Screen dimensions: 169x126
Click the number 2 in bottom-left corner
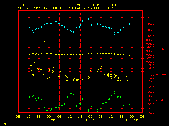coord(5,124)
